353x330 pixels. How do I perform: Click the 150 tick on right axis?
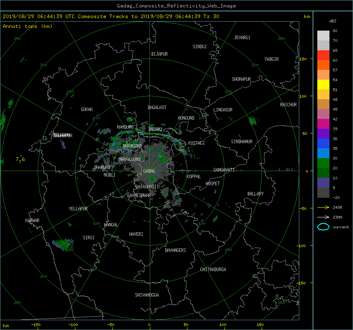point(303,59)
